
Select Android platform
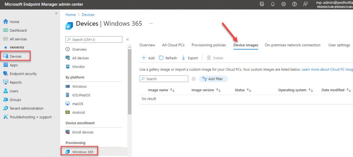point(79,113)
